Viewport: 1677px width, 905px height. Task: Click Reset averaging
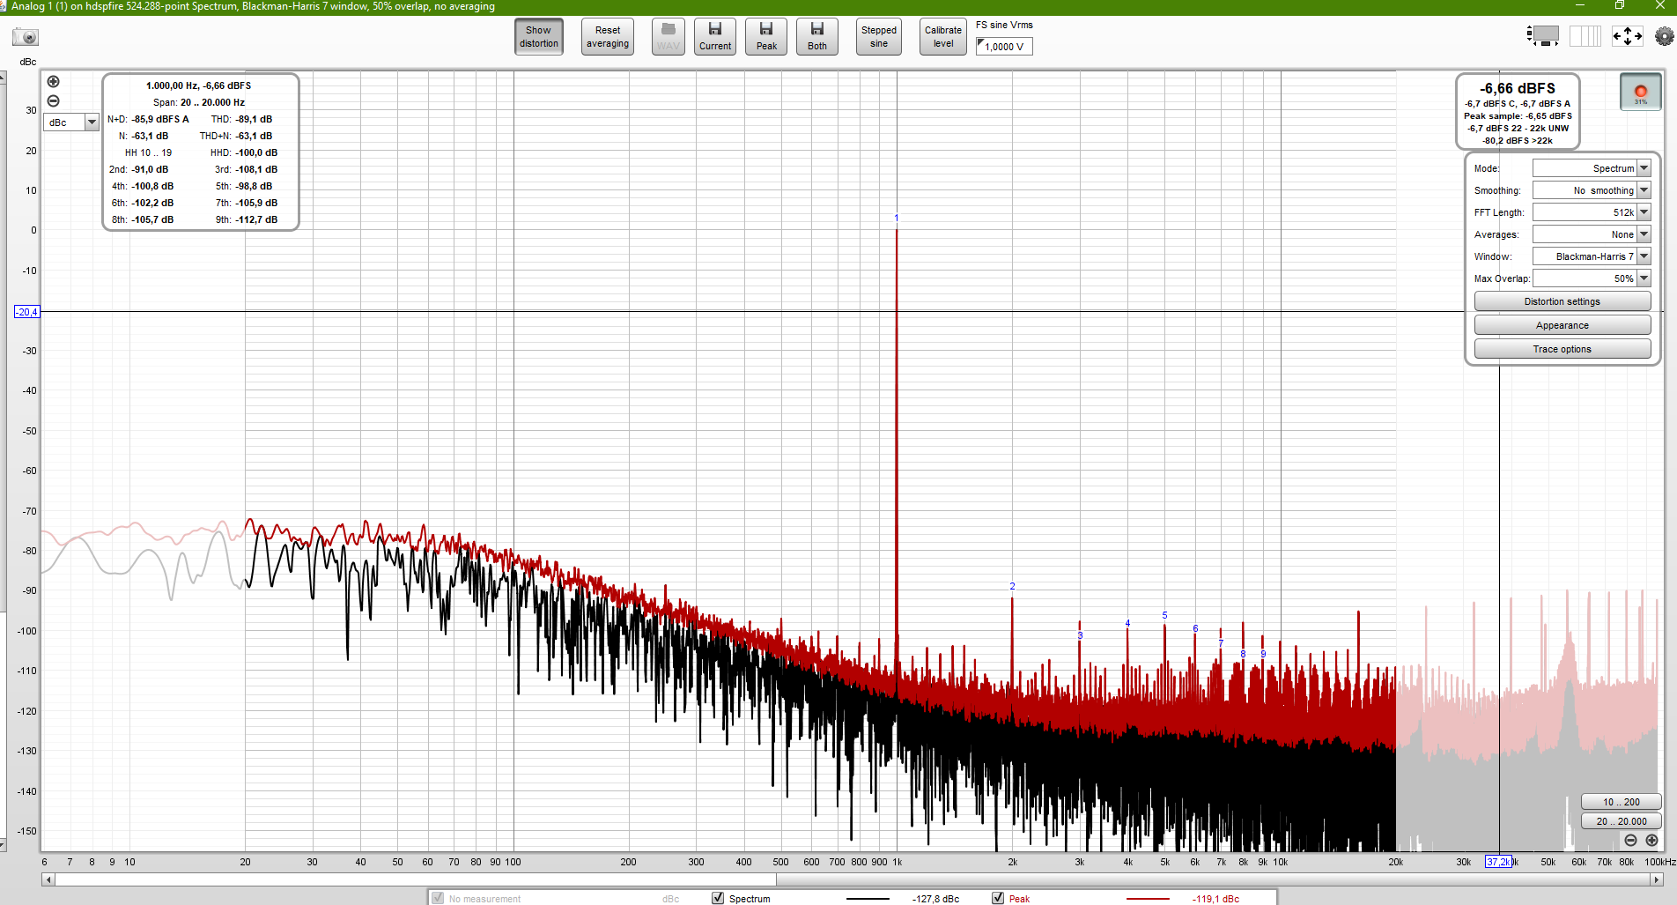click(x=608, y=37)
